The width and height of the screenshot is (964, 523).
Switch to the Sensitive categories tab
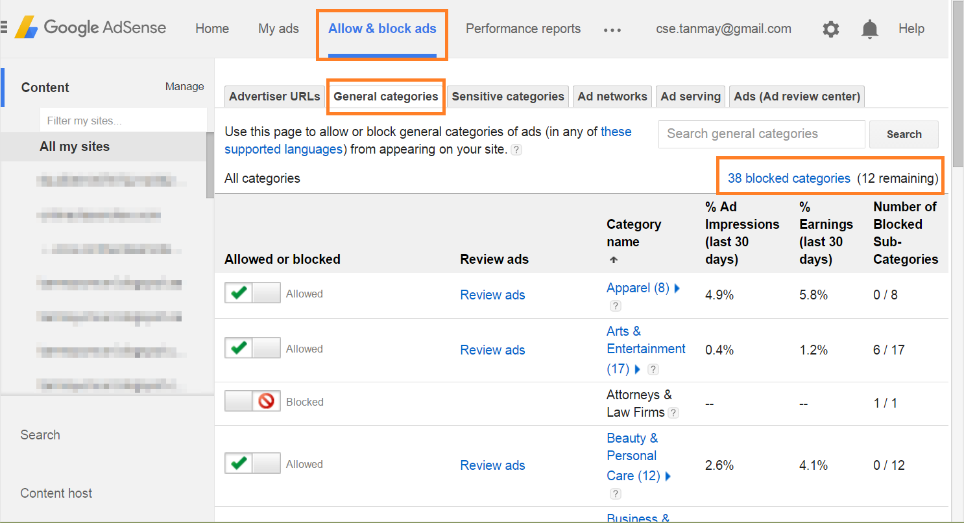(508, 97)
